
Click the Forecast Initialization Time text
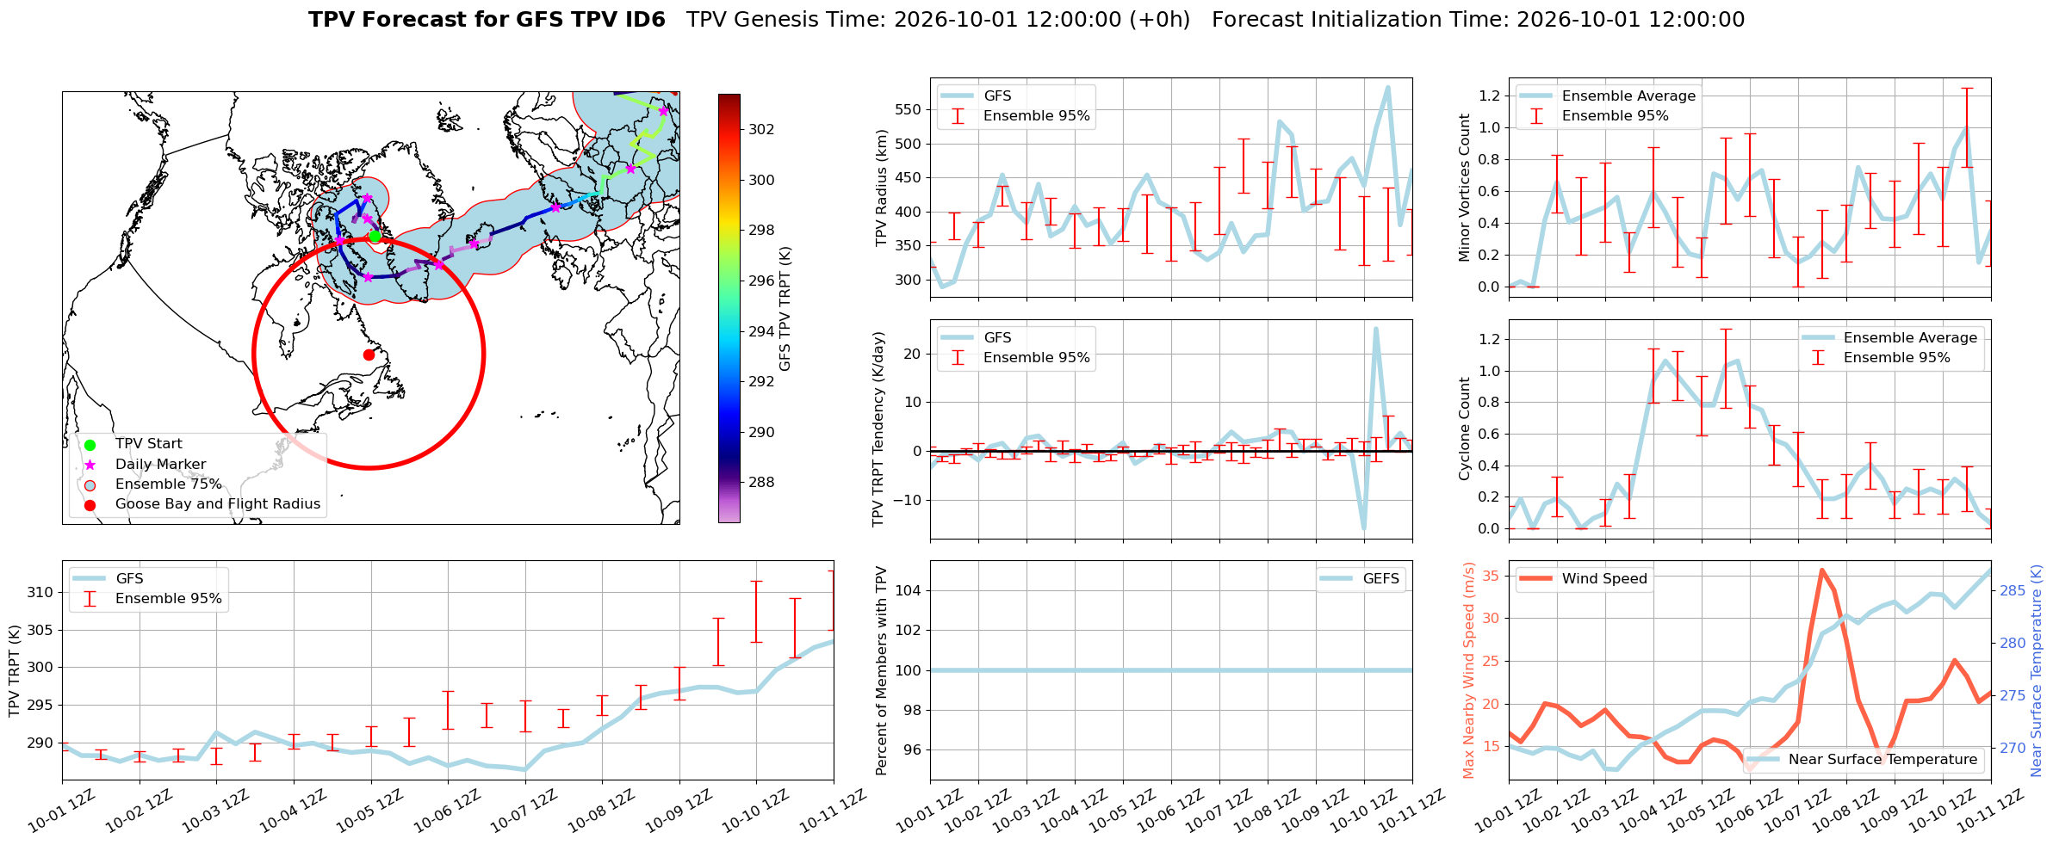point(1478,20)
